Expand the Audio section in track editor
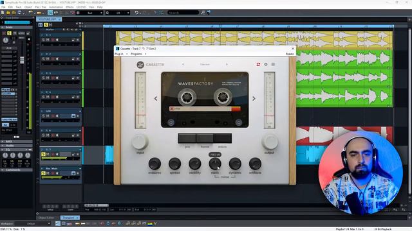Image resolution: width=412 pixels, height=231 pixels. coord(16,146)
